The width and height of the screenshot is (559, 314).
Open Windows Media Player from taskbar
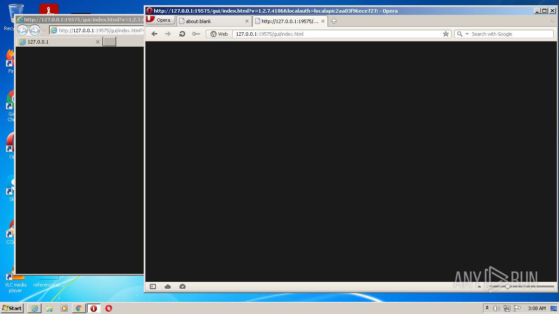tap(64, 308)
